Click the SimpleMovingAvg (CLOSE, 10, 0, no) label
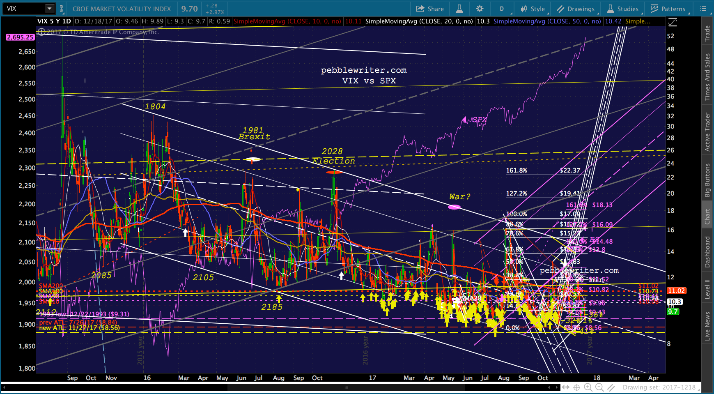714x394 pixels. pyautogui.click(x=287, y=21)
